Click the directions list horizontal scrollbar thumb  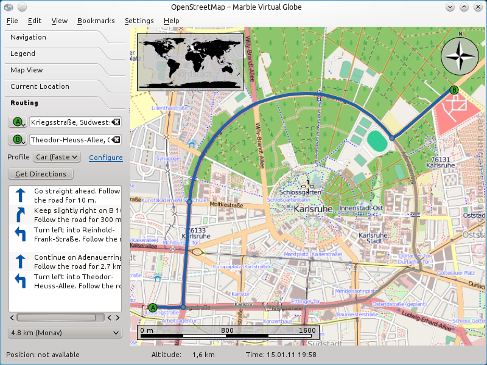(56, 318)
